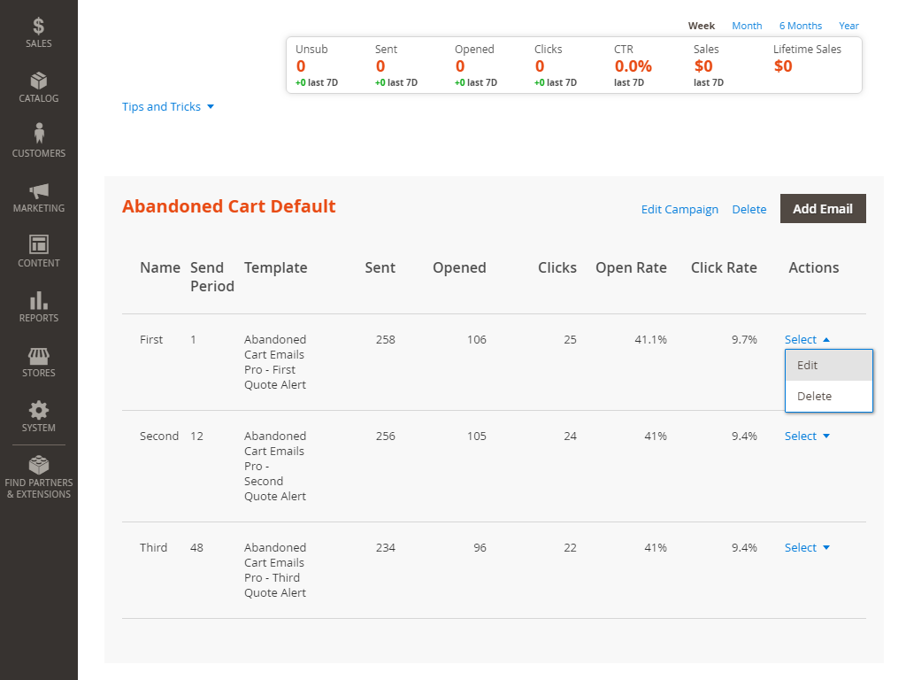Open Select dropdown for Second email
906x680 pixels.
(x=807, y=436)
